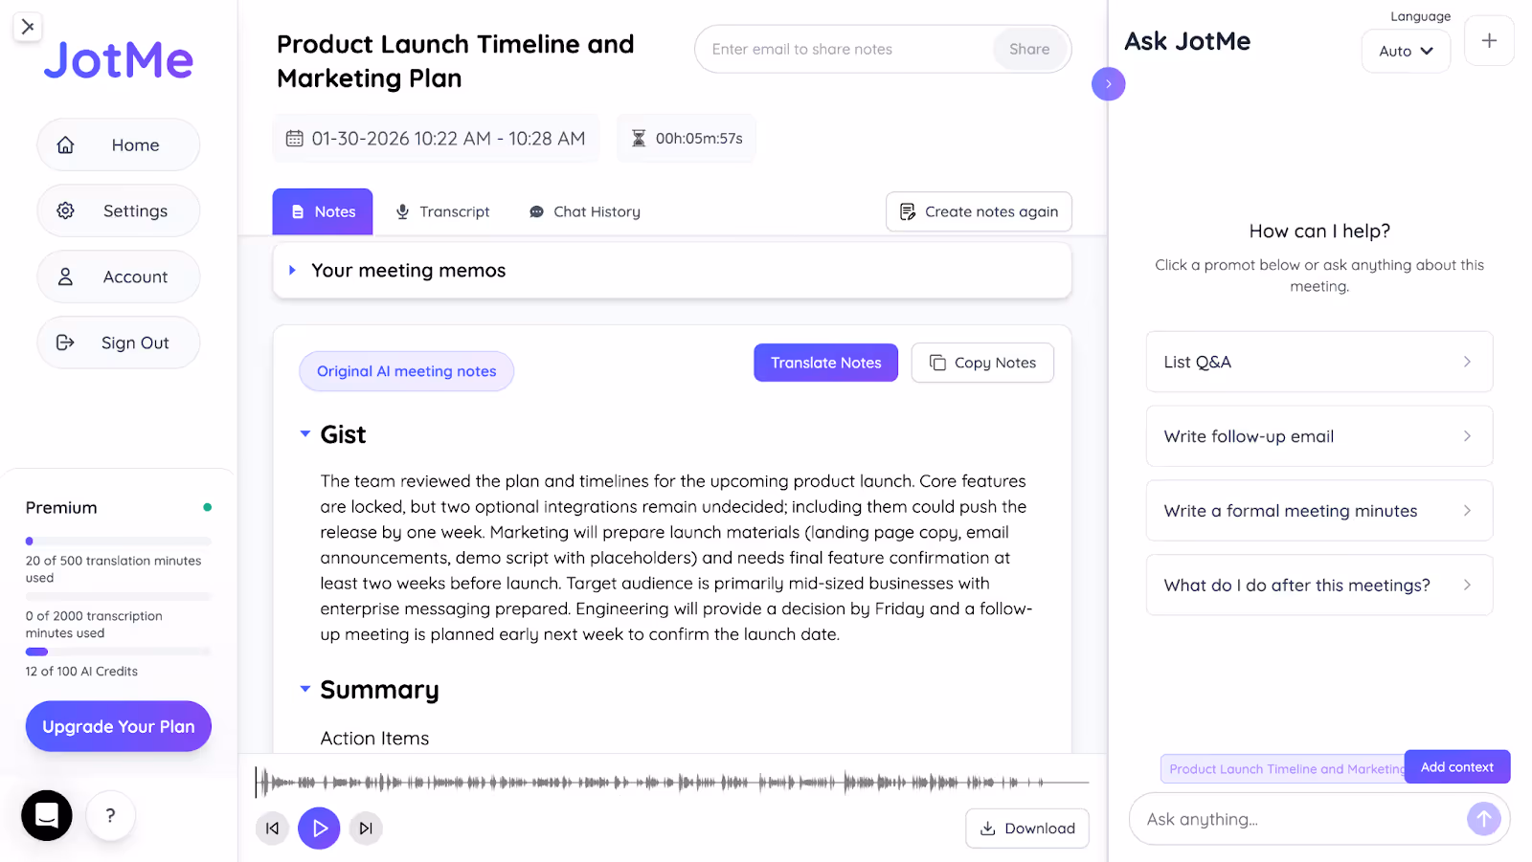Open the chat support bubble icon

tap(47, 815)
